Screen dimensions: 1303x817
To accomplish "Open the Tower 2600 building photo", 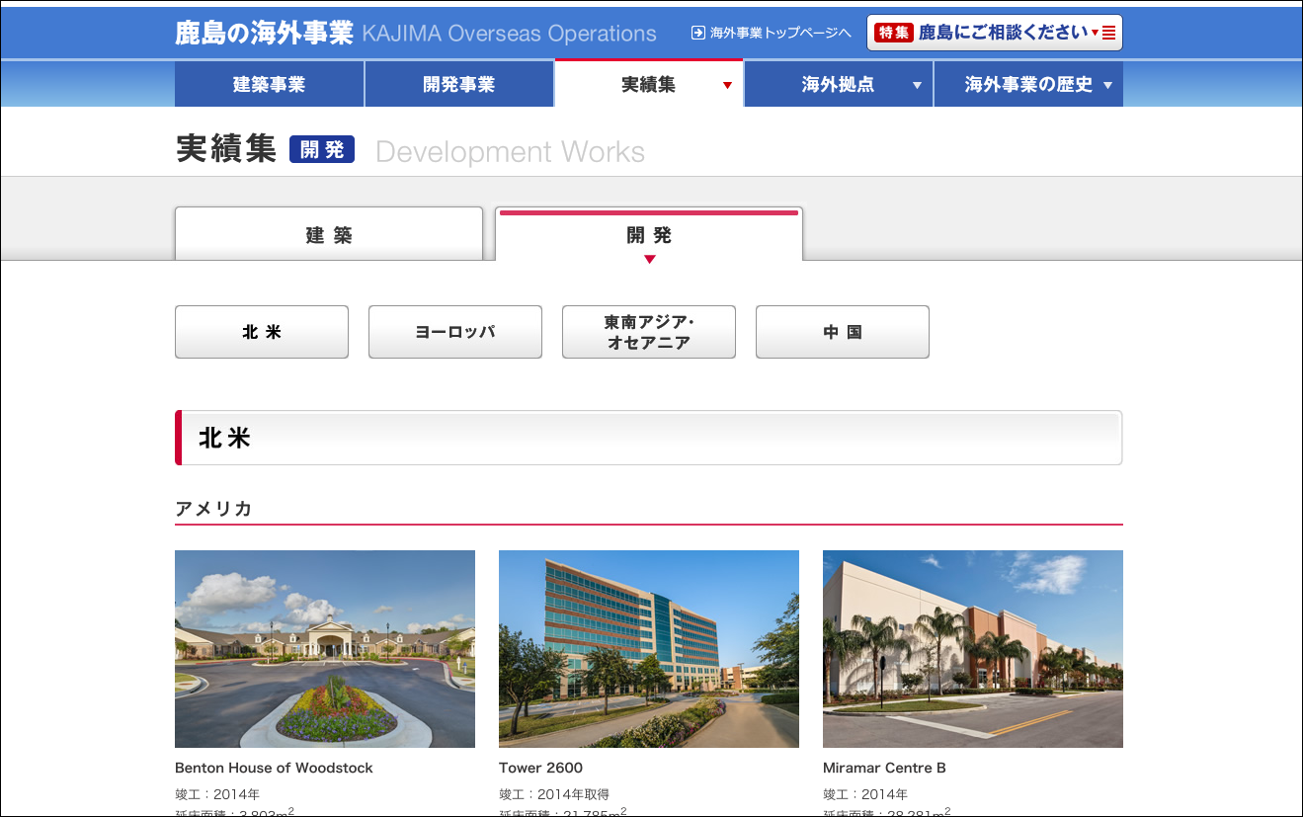I will 649,649.
